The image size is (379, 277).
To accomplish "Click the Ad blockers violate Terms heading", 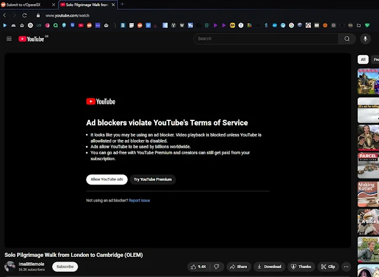I will (x=167, y=123).
